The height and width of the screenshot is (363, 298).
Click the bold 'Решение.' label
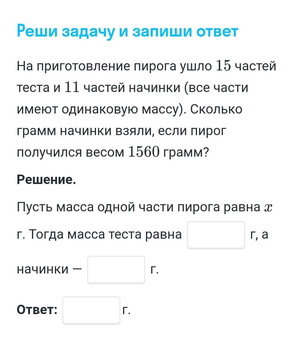coord(46,180)
